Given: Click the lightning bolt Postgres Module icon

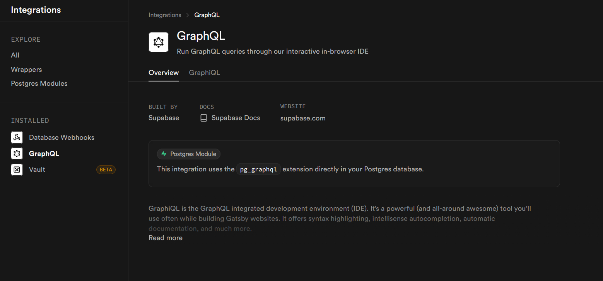Looking at the screenshot, I should coord(164,154).
